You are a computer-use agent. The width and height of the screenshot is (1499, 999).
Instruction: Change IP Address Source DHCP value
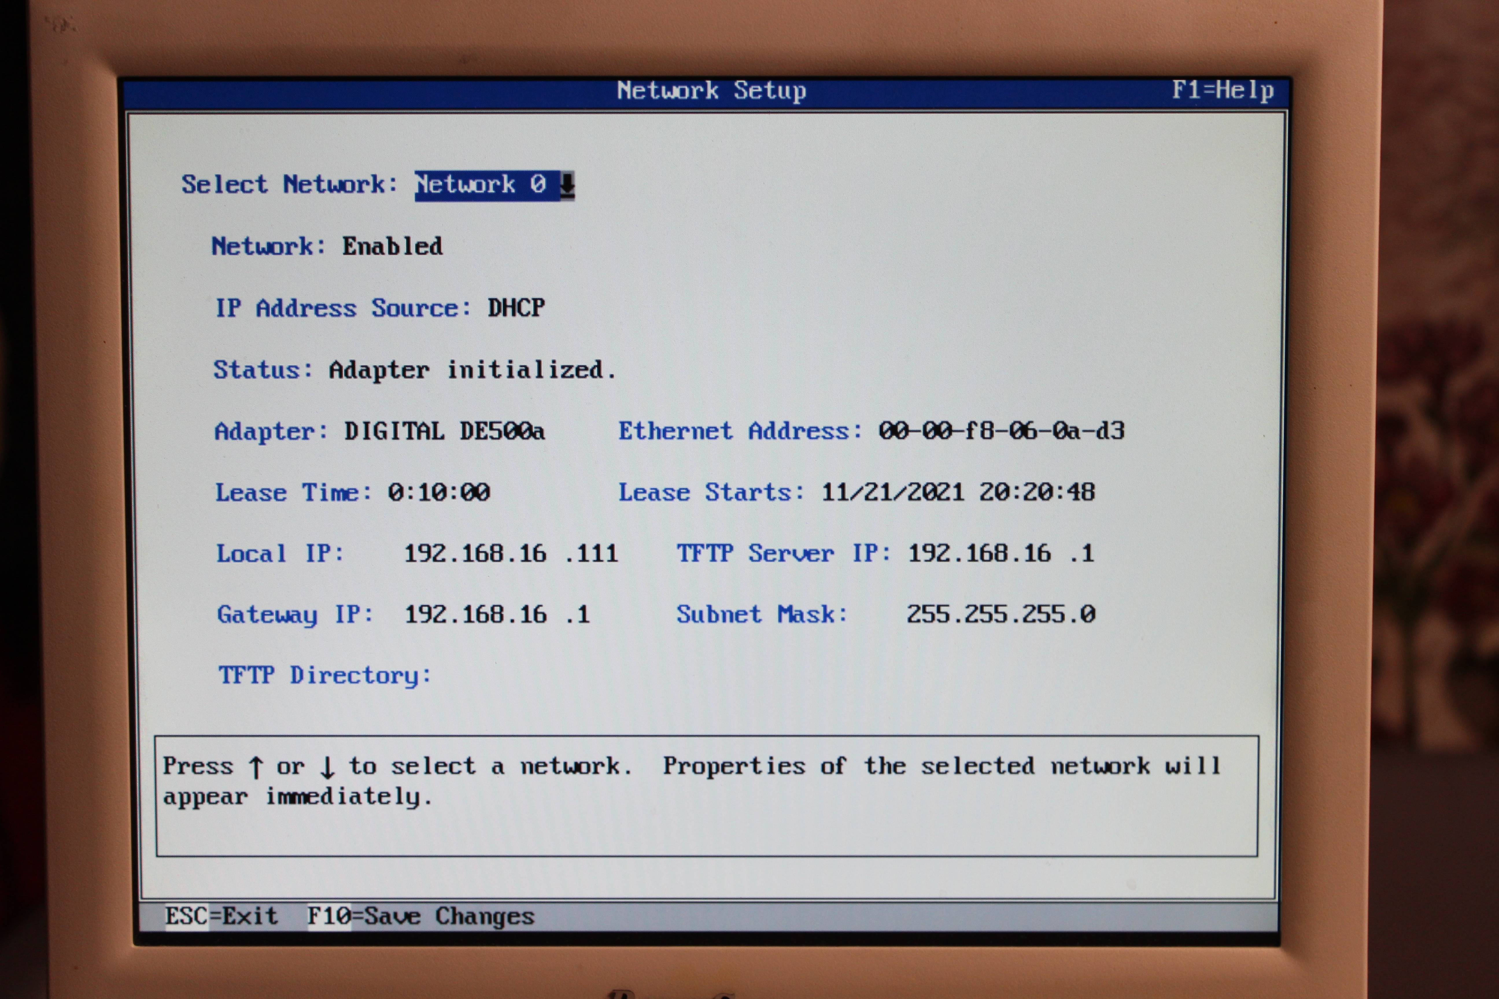point(516,308)
